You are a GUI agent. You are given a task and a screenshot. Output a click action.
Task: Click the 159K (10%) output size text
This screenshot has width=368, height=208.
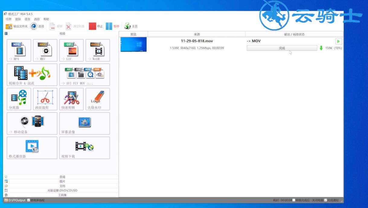click(x=334, y=48)
